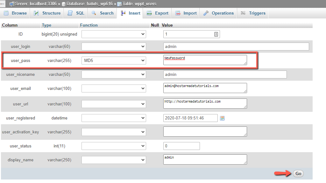326x183 pixels.
Task: Open the Function dropdown for ID
Action: [x=114, y=34]
